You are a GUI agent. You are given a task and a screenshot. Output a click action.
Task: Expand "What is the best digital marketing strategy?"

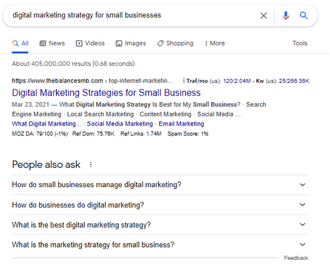[x=160, y=225]
